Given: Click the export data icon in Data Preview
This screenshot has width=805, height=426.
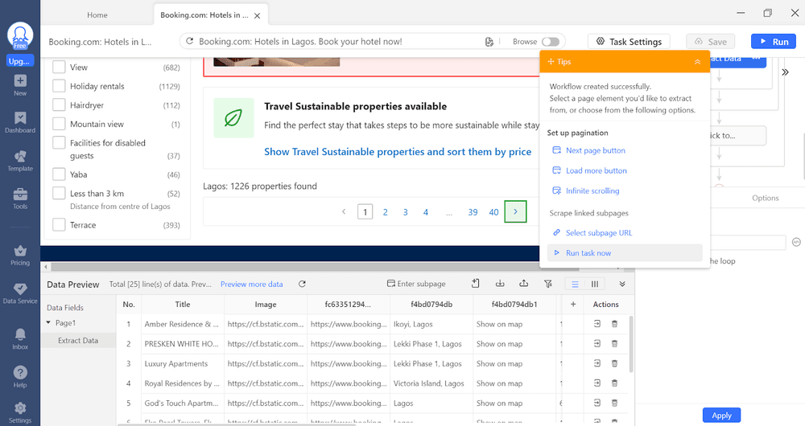Looking at the screenshot, I should click(x=524, y=284).
